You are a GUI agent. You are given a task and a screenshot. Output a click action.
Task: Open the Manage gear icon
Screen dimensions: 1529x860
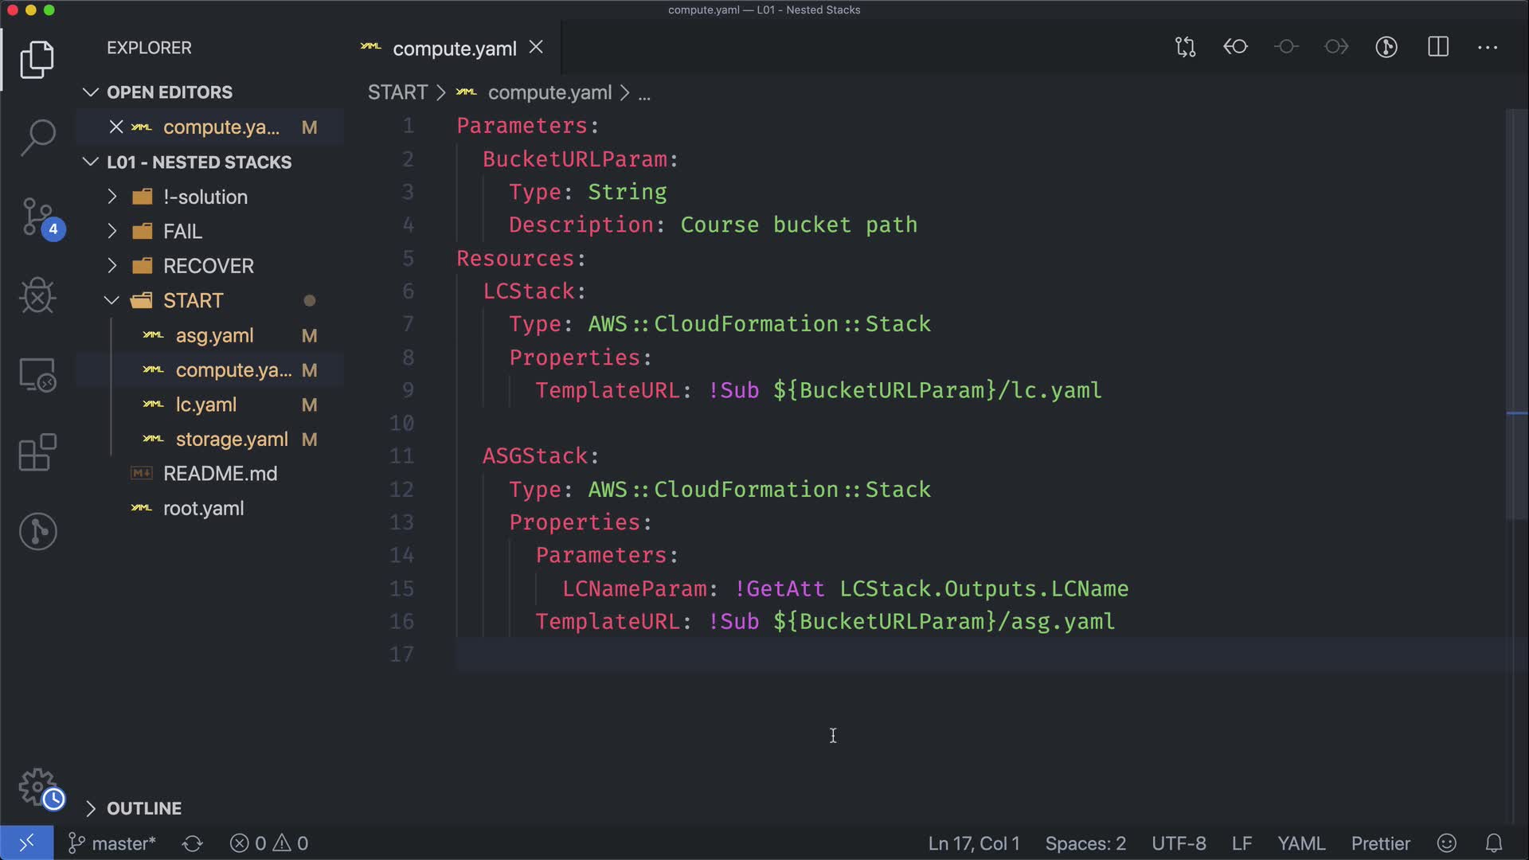(x=37, y=787)
